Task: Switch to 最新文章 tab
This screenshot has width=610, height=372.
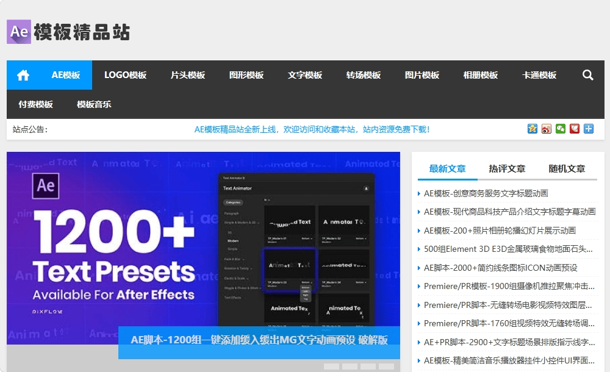Action: (447, 169)
